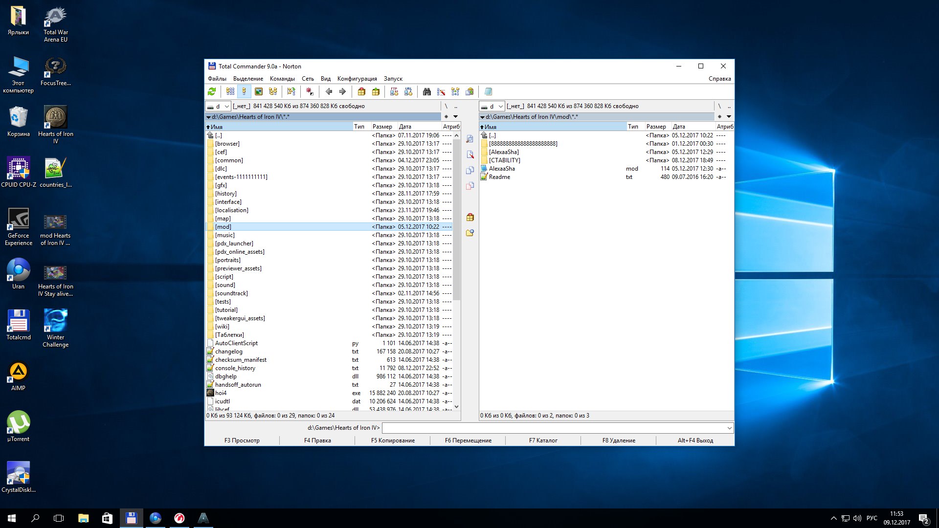The width and height of the screenshot is (939, 528).
Task: Go forward with the right arrow toolbar icon
Action: 342,91
